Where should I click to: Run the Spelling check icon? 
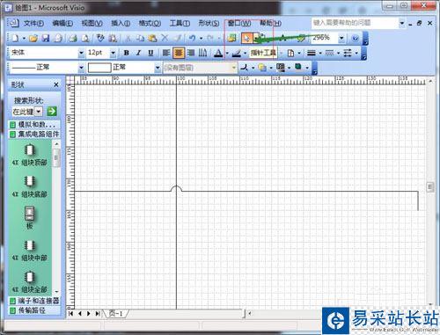coord(100,38)
